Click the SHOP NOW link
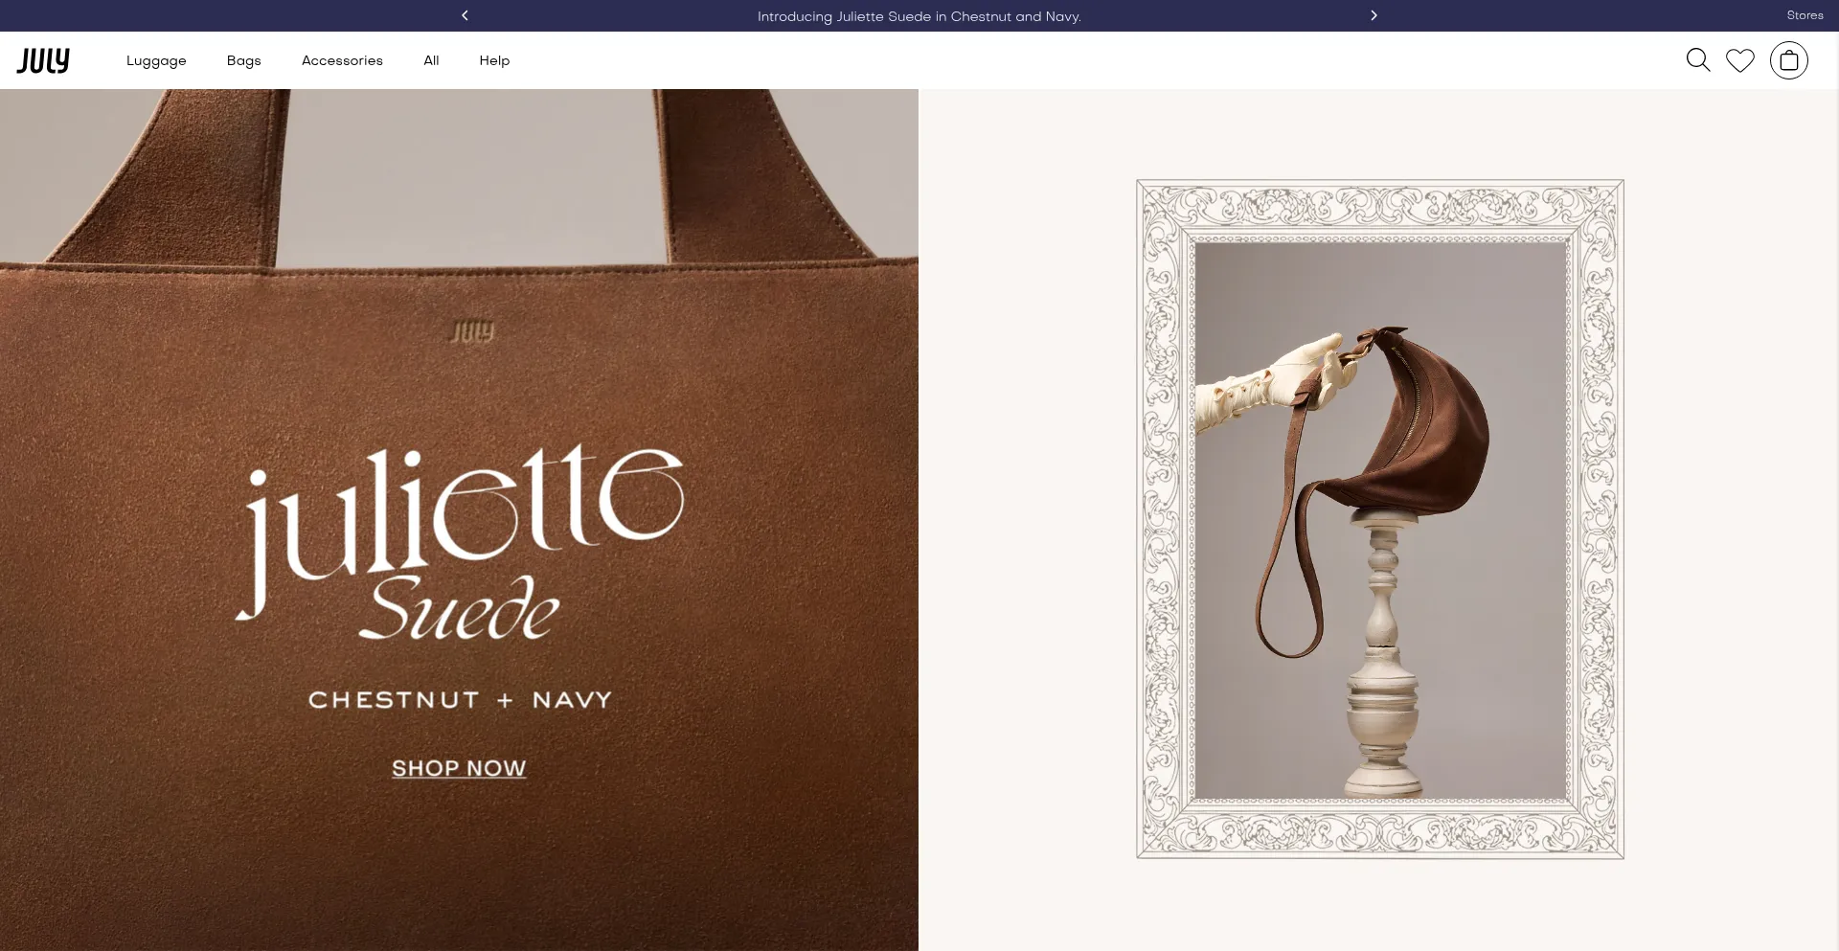The height and width of the screenshot is (951, 1839). (459, 768)
